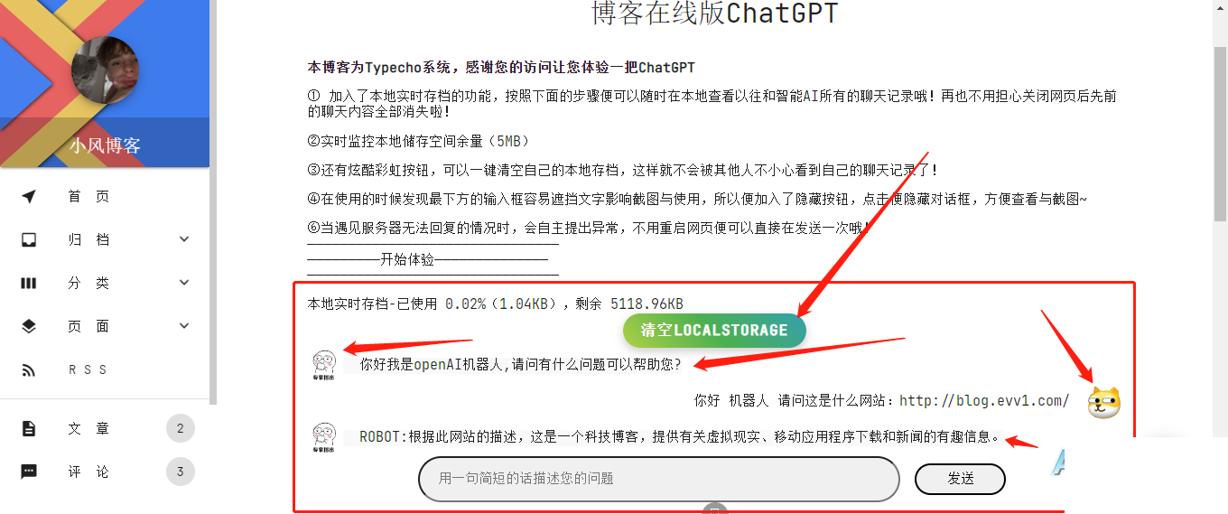Image resolution: width=1228 pixels, height=514 pixels.
Task: Click the archive inbox icon
Action: click(x=29, y=239)
